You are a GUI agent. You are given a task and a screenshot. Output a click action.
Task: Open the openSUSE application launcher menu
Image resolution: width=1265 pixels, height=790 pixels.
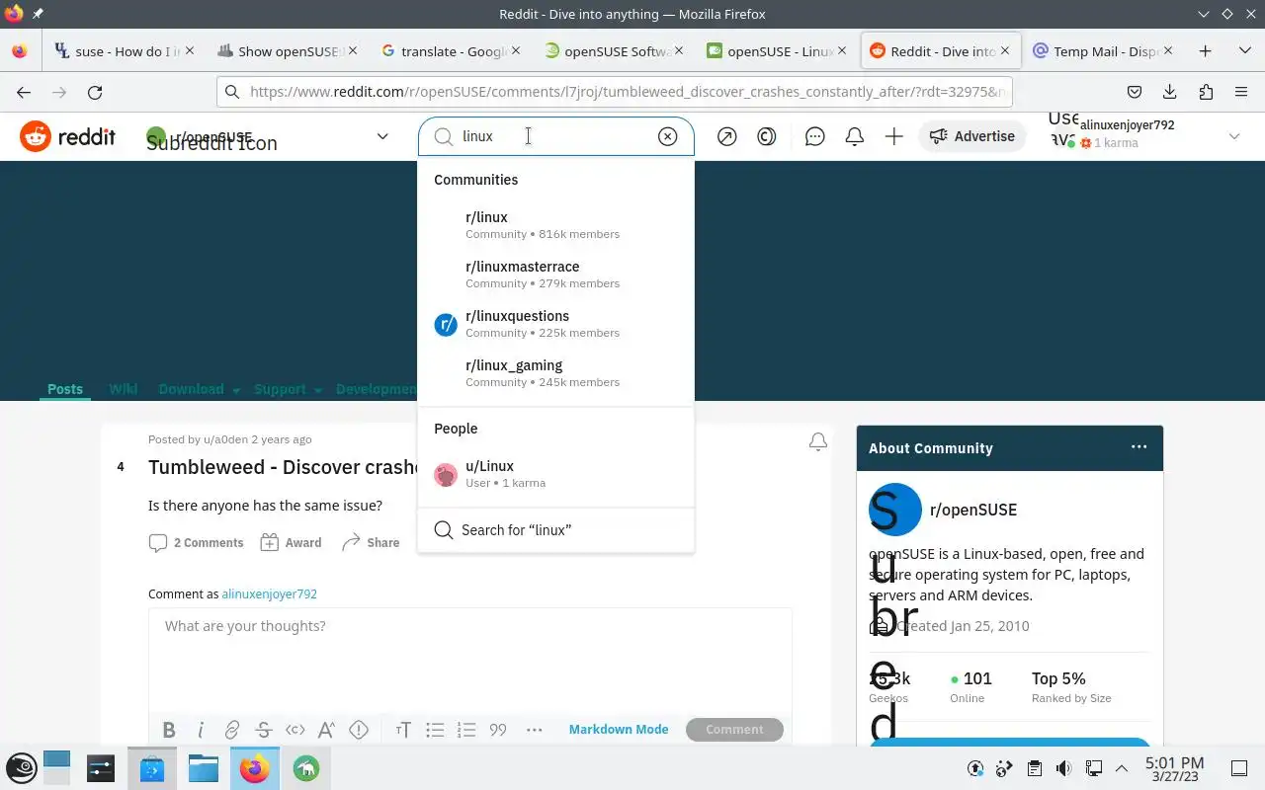point(22,768)
